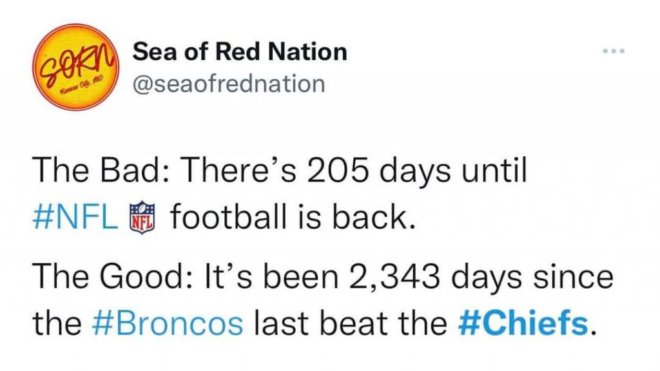Click the word 'There's' in the first line
Viewport: 660px width, 371px height.
238,170
